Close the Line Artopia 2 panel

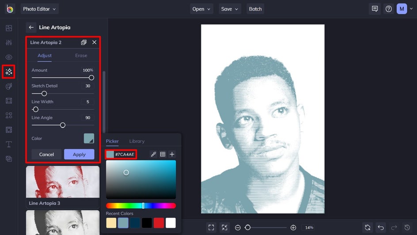click(95, 42)
